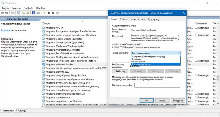
Task: Click the Εφαρμογή button
Action: pyautogui.click(x=178, y=100)
